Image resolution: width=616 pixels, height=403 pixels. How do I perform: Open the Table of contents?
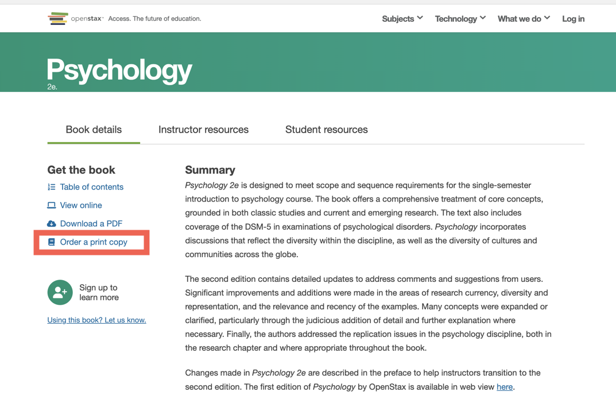91,187
